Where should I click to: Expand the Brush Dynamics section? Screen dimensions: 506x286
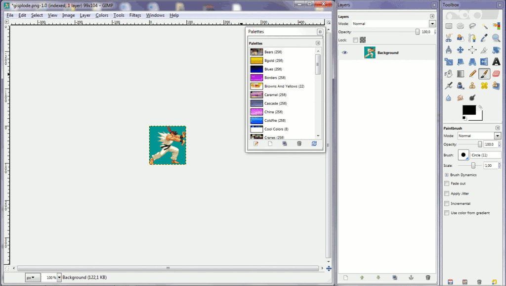(x=447, y=175)
